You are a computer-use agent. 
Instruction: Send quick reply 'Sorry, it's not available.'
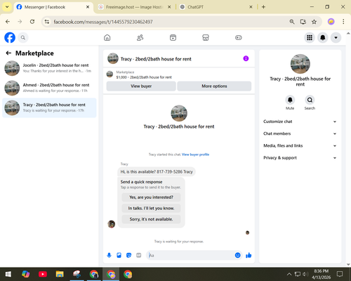pos(151,219)
